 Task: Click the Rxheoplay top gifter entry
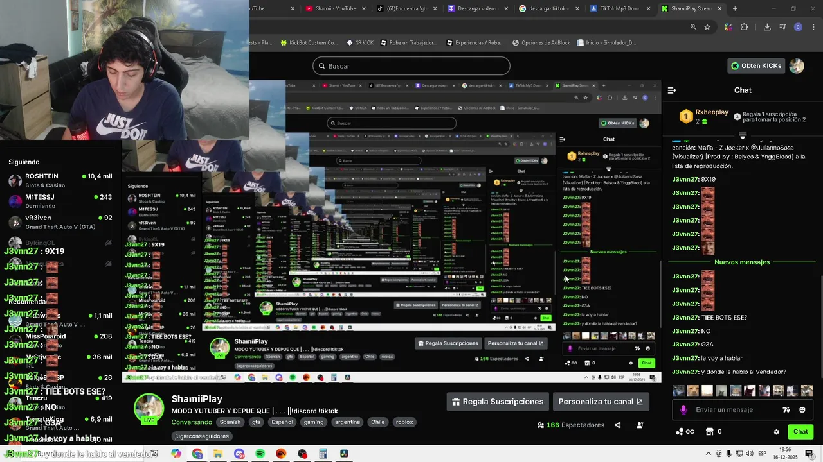click(x=705, y=116)
